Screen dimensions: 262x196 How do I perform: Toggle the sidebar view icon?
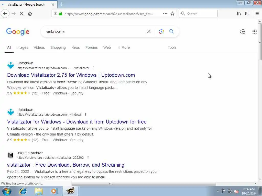pos(247,14)
